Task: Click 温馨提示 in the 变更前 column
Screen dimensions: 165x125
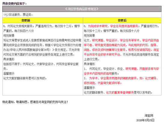Action: (x=9, y=73)
